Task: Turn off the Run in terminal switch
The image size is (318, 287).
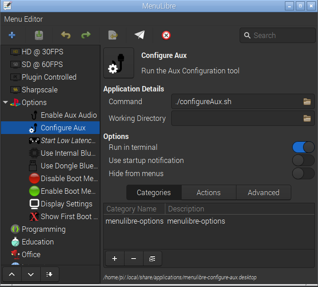Action: [303, 147]
